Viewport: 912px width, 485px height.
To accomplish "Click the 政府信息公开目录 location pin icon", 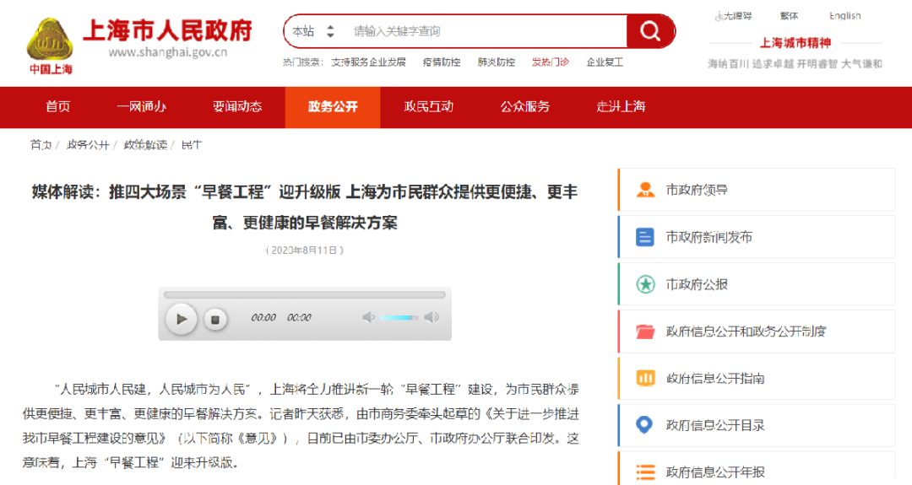I will (646, 425).
